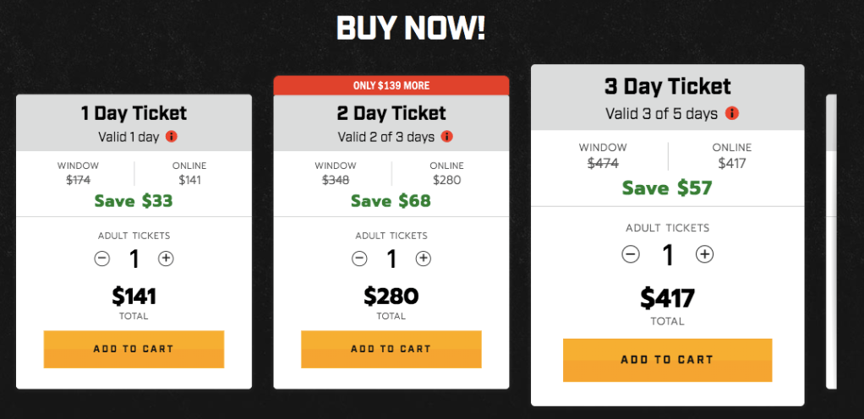This screenshot has width=864, height=419.
Task: Click the '3 Day Ticket' card heading
Action: [x=667, y=86]
